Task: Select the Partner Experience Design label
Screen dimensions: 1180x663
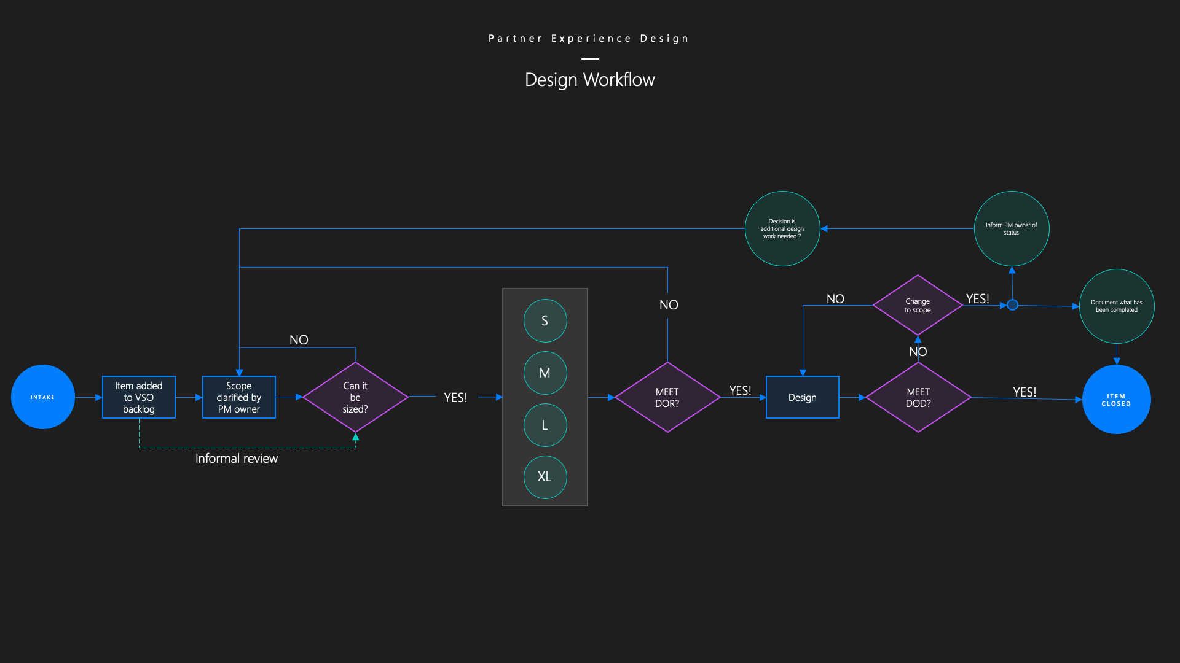Action: (x=589, y=38)
